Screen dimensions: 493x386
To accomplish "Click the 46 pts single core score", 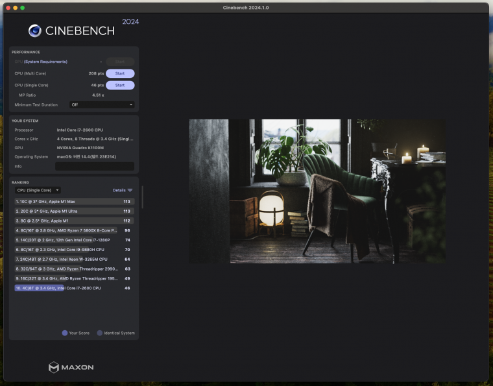I will (x=97, y=85).
